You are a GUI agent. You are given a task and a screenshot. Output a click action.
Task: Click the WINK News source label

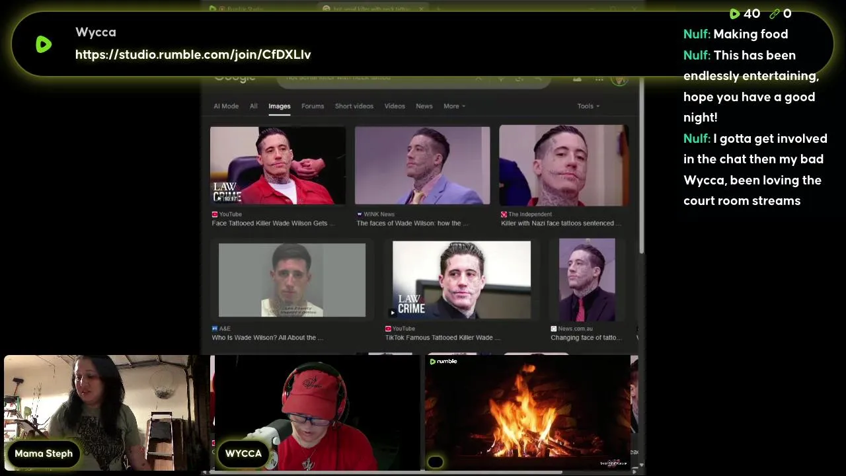point(375,214)
